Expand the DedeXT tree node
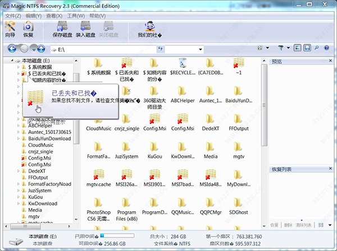The width and height of the screenshot is (337, 251). [x=19, y=171]
